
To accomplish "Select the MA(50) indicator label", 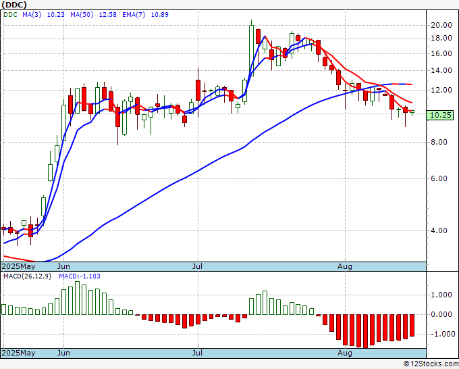I will (82, 15).
